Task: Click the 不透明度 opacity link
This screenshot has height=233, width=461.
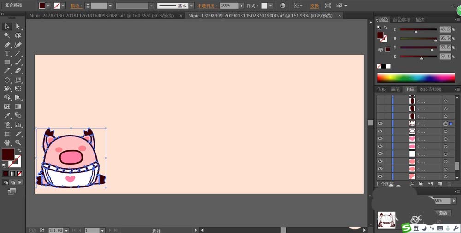Action: point(207,6)
